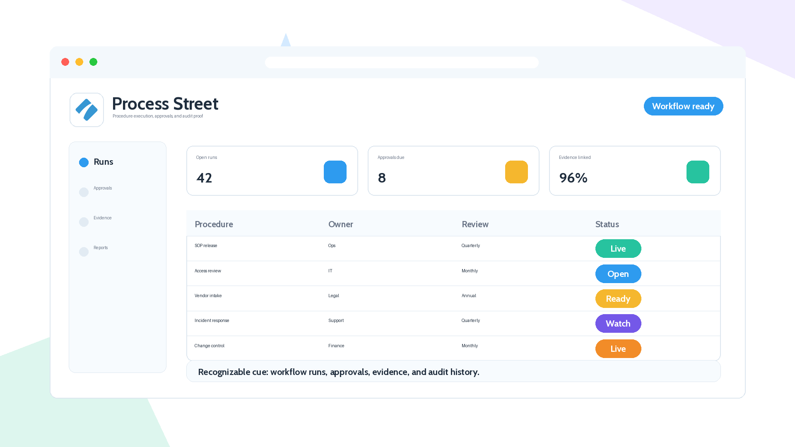
Task: Click the Approvals due value 8
Action: click(x=382, y=178)
